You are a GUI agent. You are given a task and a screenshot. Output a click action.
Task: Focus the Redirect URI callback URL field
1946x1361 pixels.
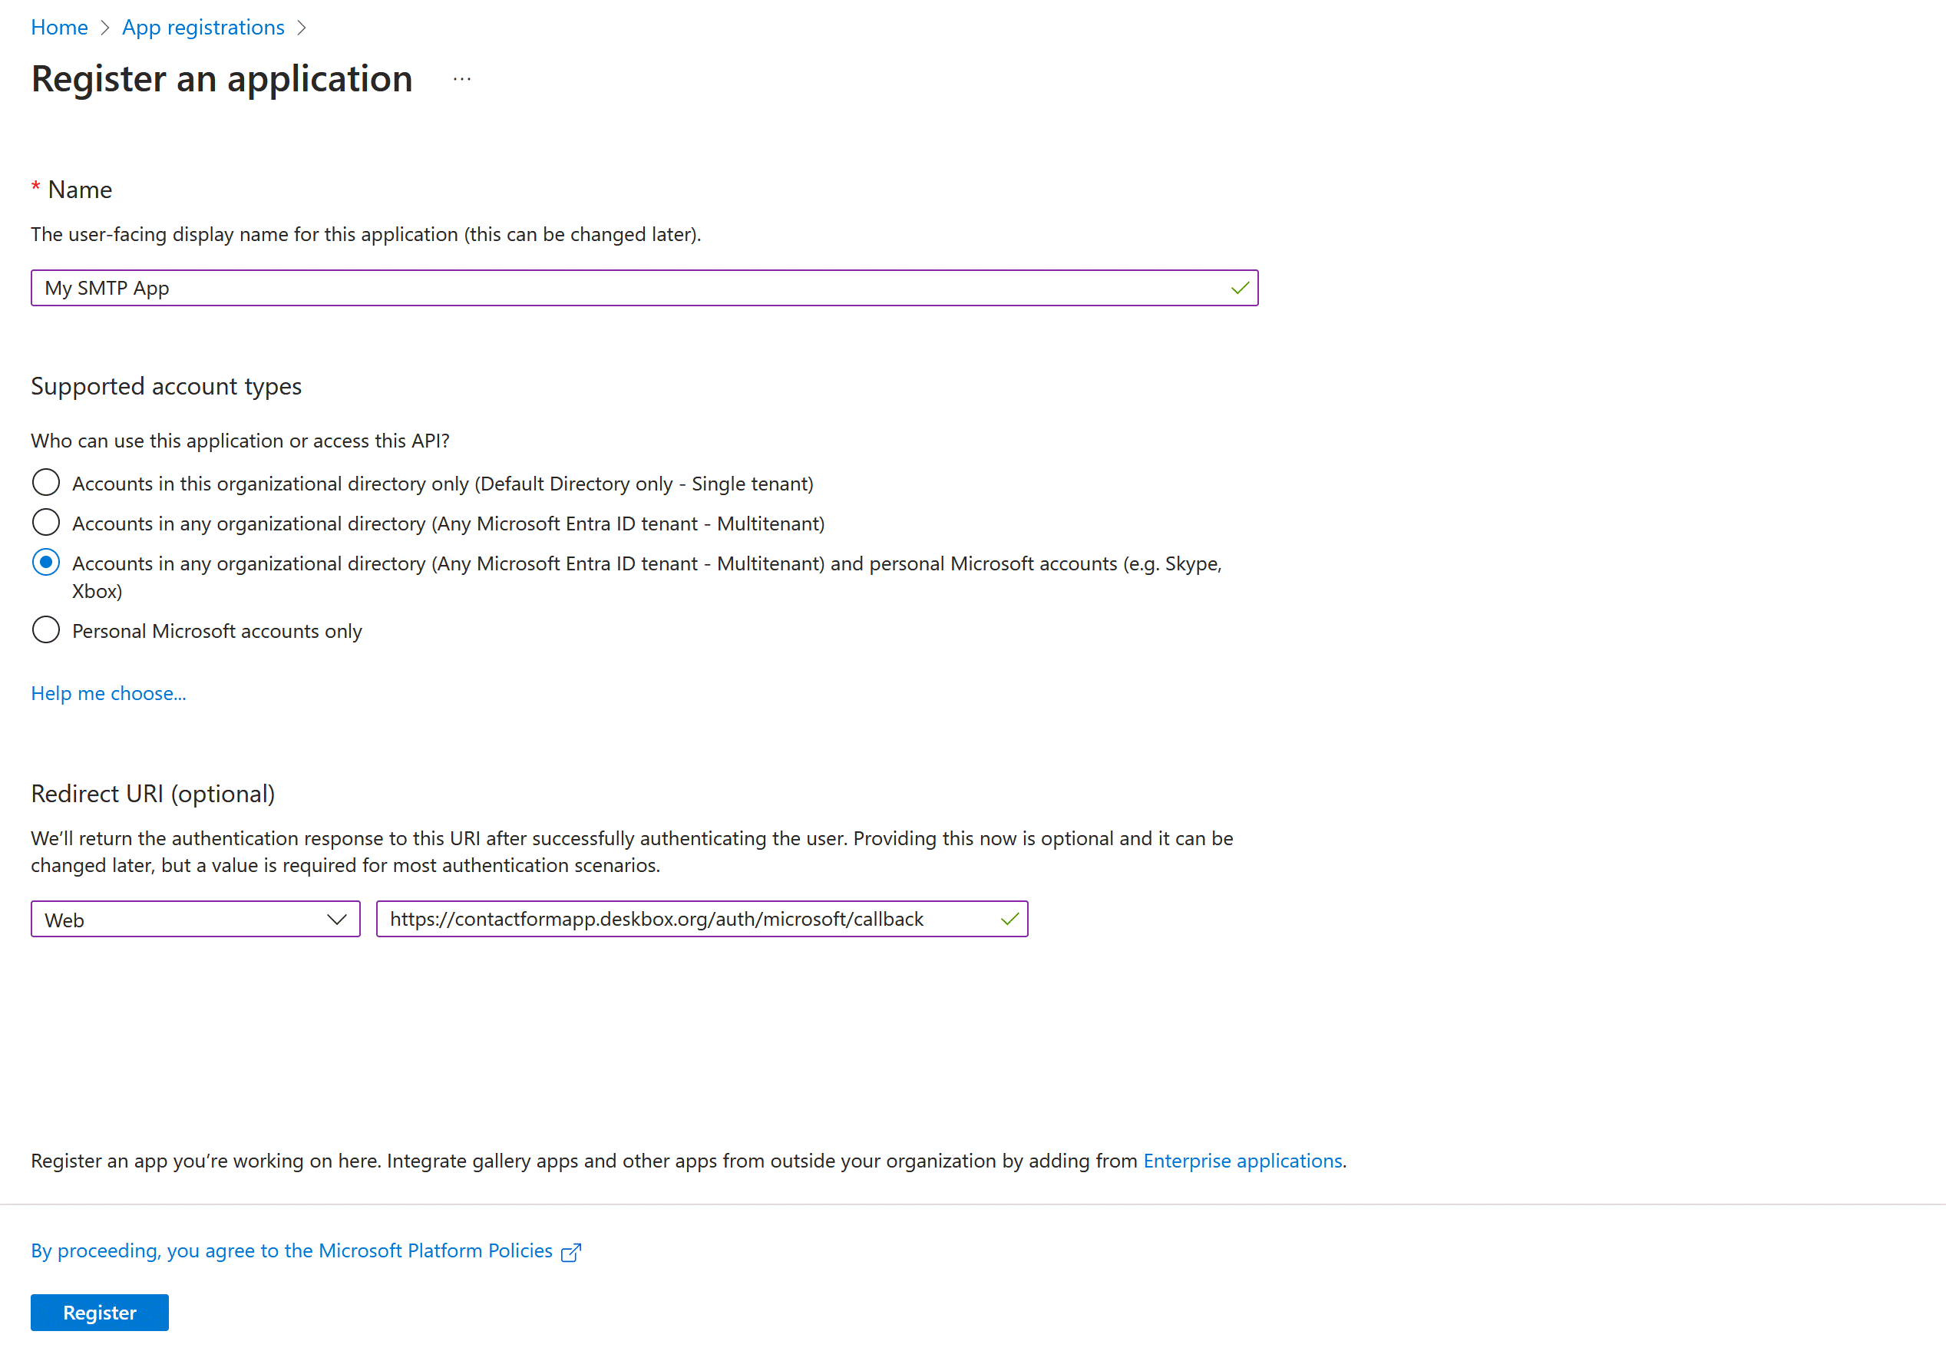702,920
